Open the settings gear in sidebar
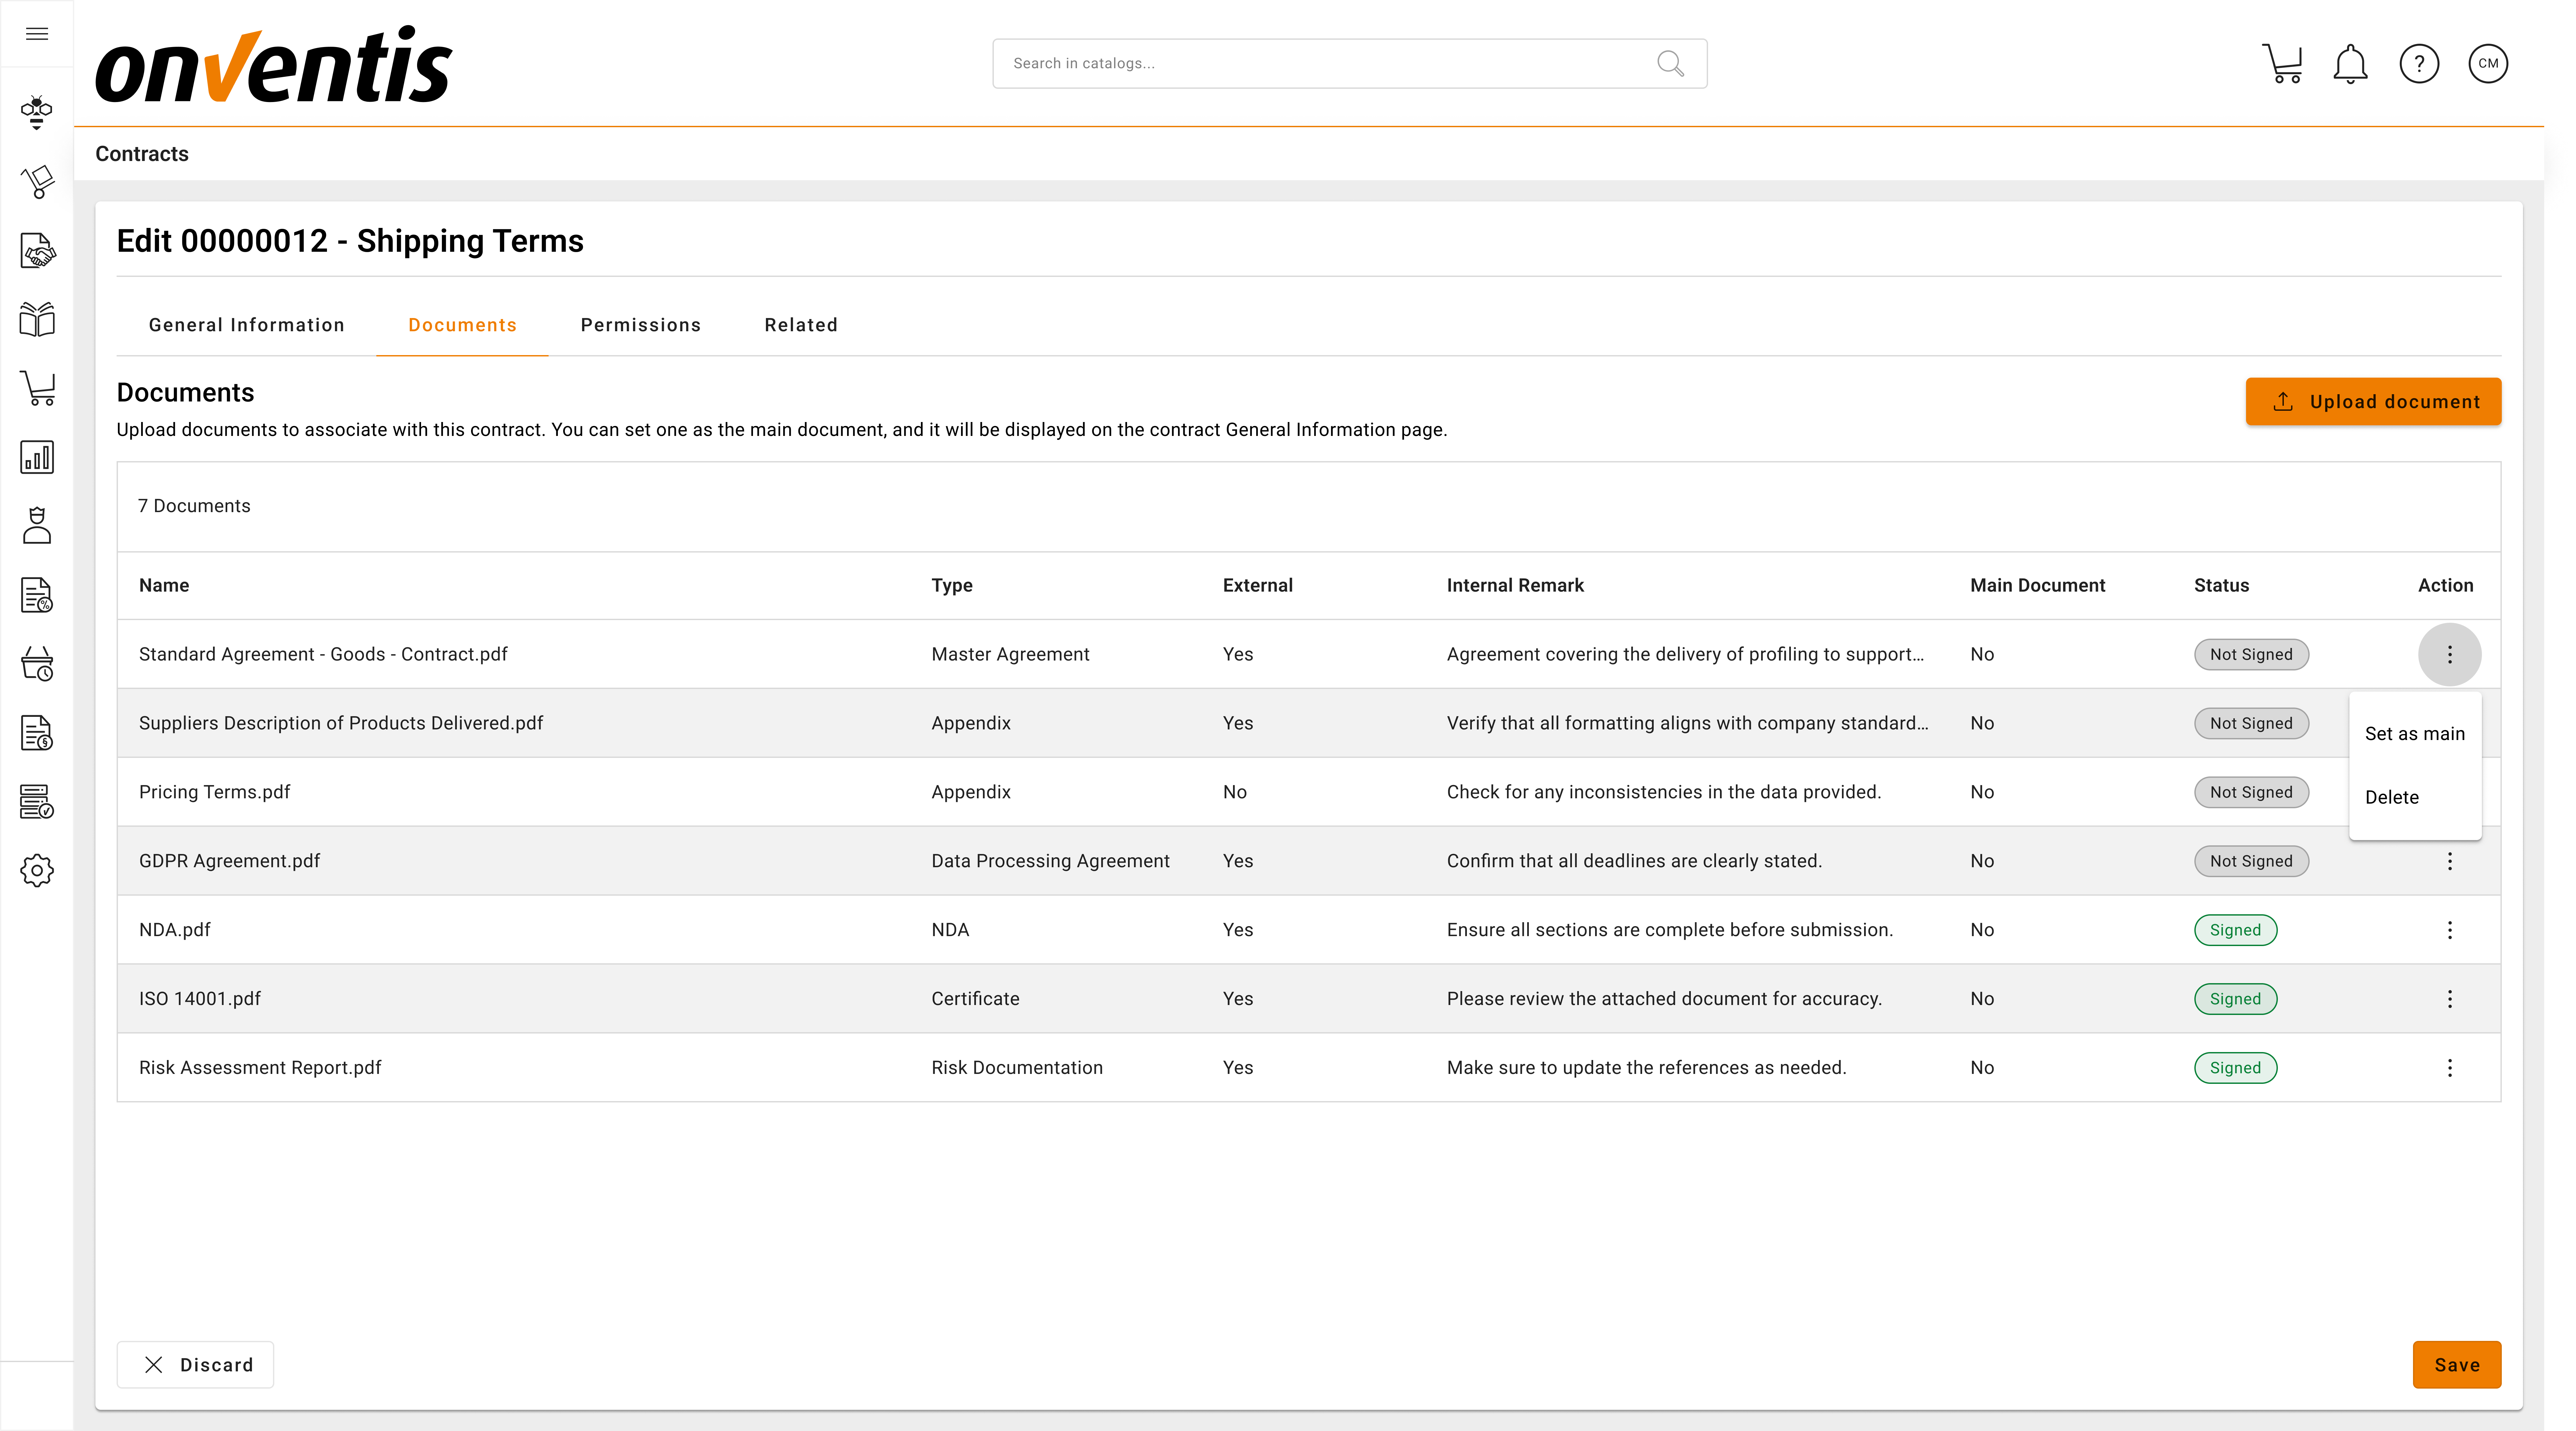 (37, 870)
